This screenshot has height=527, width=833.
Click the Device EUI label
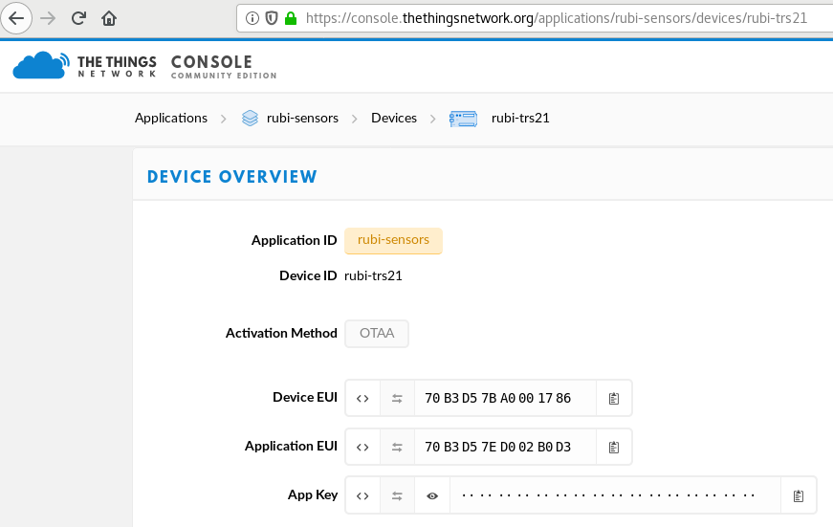click(305, 397)
